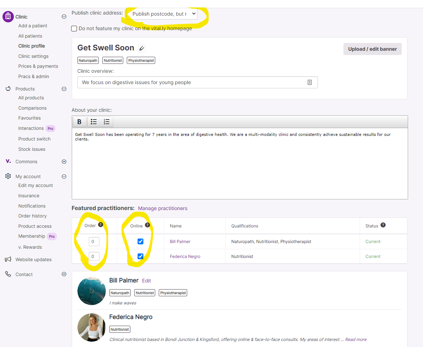Uncheck Online checkbox for Federica Negro
The height and width of the screenshot is (347, 423).
pyautogui.click(x=140, y=256)
